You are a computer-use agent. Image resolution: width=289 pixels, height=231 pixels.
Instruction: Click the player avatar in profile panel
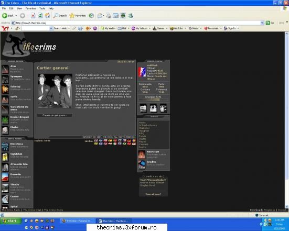click(142, 72)
